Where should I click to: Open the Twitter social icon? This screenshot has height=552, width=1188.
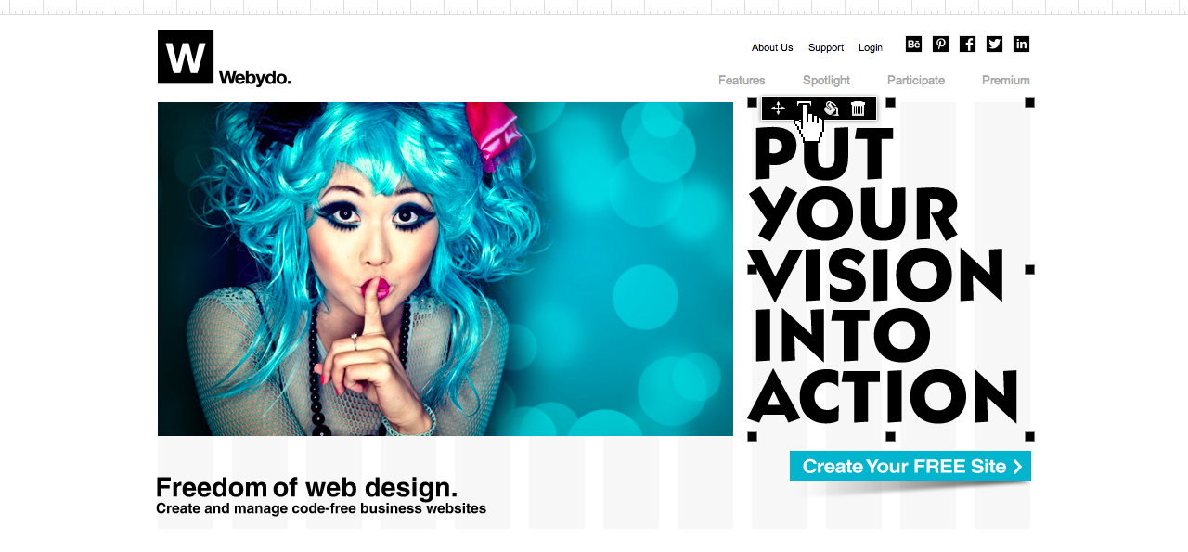[x=994, y=45]
